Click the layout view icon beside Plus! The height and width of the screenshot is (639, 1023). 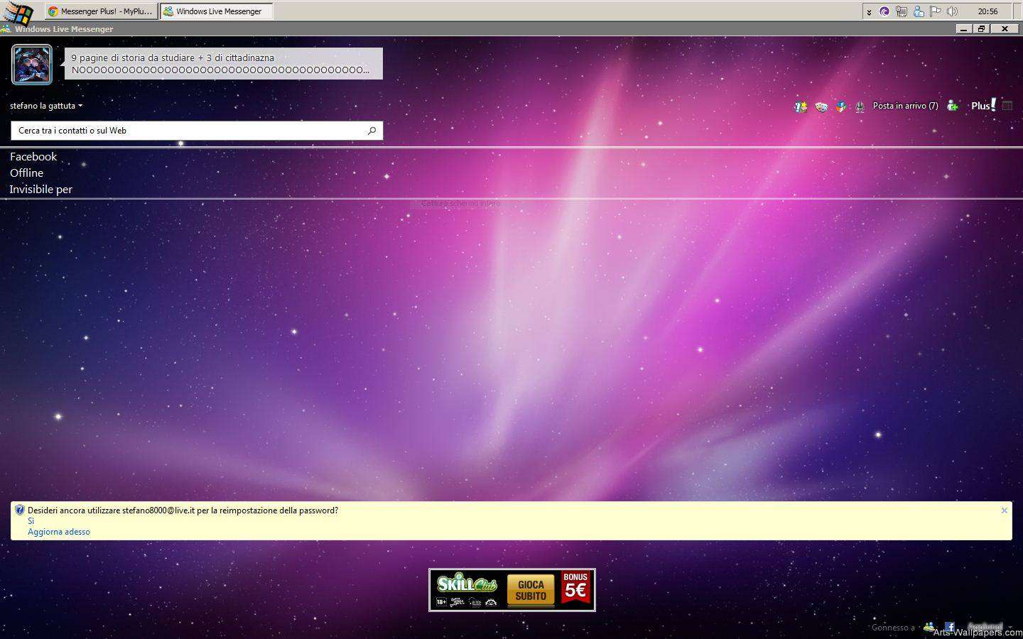point(1007,106)
